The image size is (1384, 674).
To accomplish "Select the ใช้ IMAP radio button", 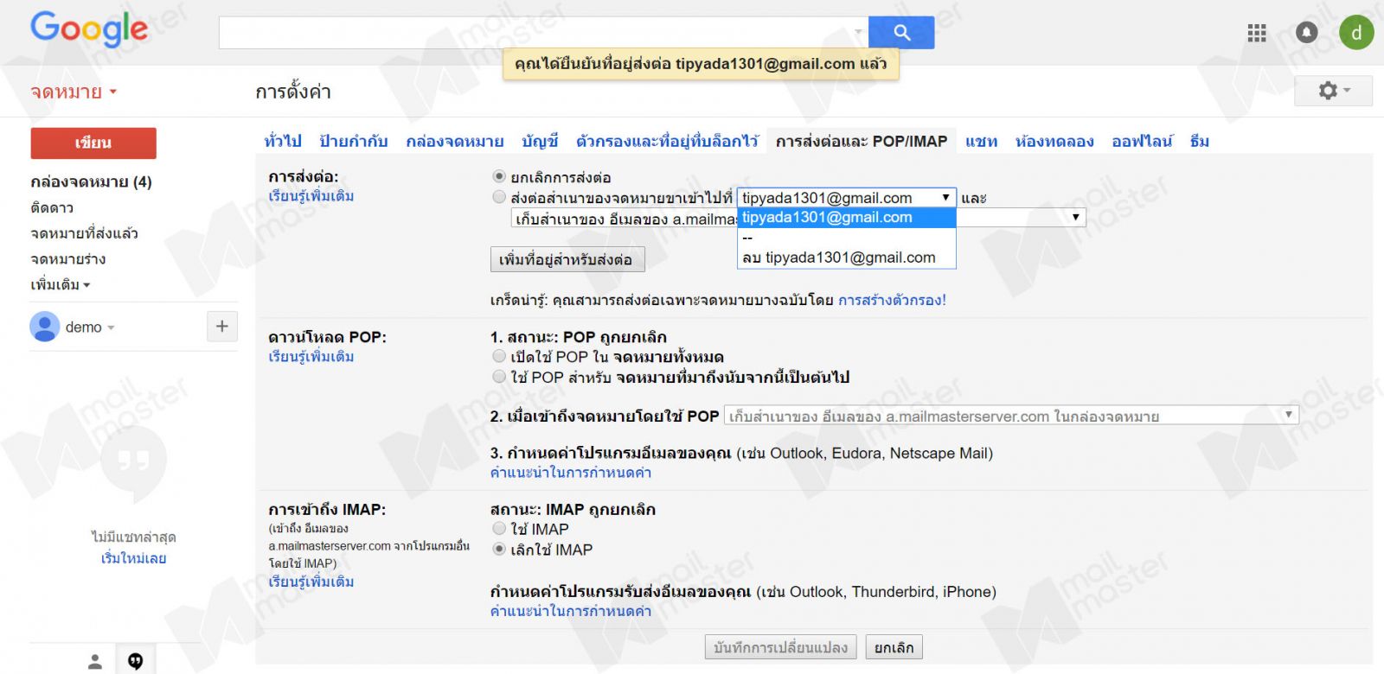I will point(499,528).
